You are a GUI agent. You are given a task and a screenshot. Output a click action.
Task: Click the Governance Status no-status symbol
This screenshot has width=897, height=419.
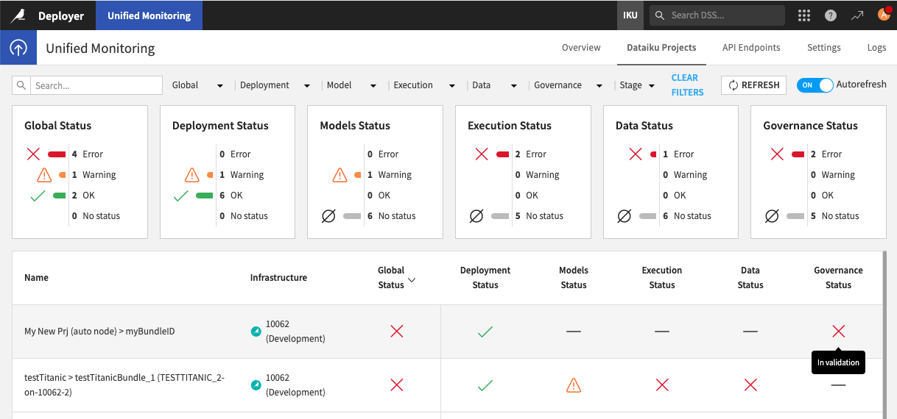[x=772, y=216]
